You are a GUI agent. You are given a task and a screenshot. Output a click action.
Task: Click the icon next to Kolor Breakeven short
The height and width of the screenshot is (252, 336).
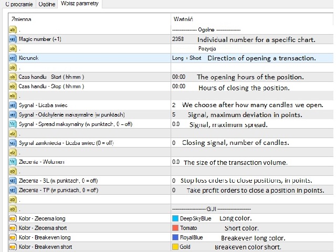pos(13,247)
